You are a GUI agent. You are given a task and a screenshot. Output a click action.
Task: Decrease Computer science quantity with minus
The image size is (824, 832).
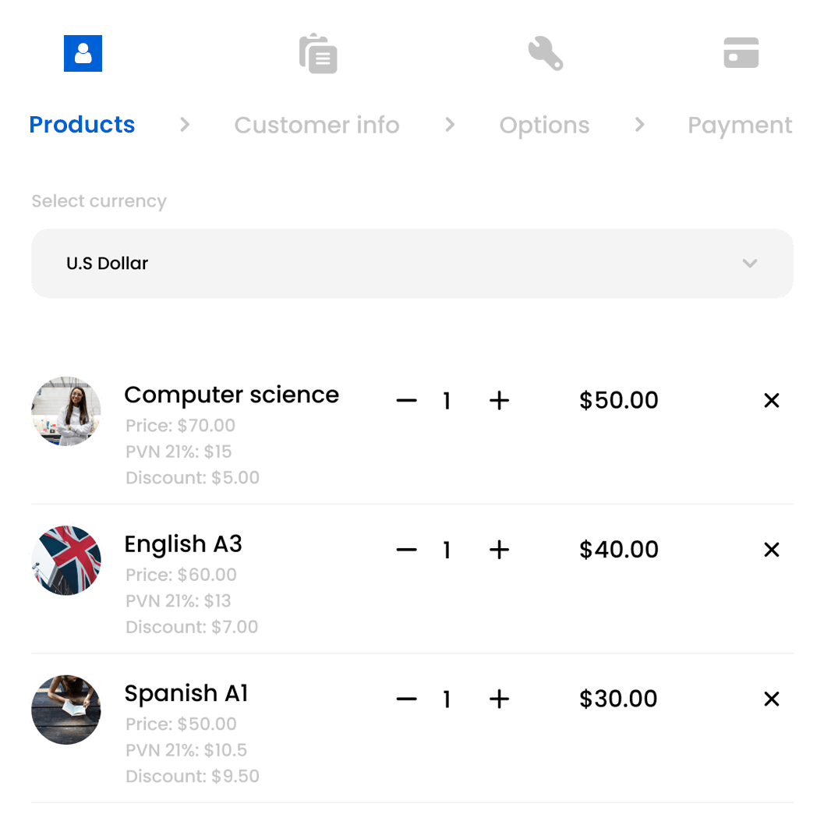(406, 401)
